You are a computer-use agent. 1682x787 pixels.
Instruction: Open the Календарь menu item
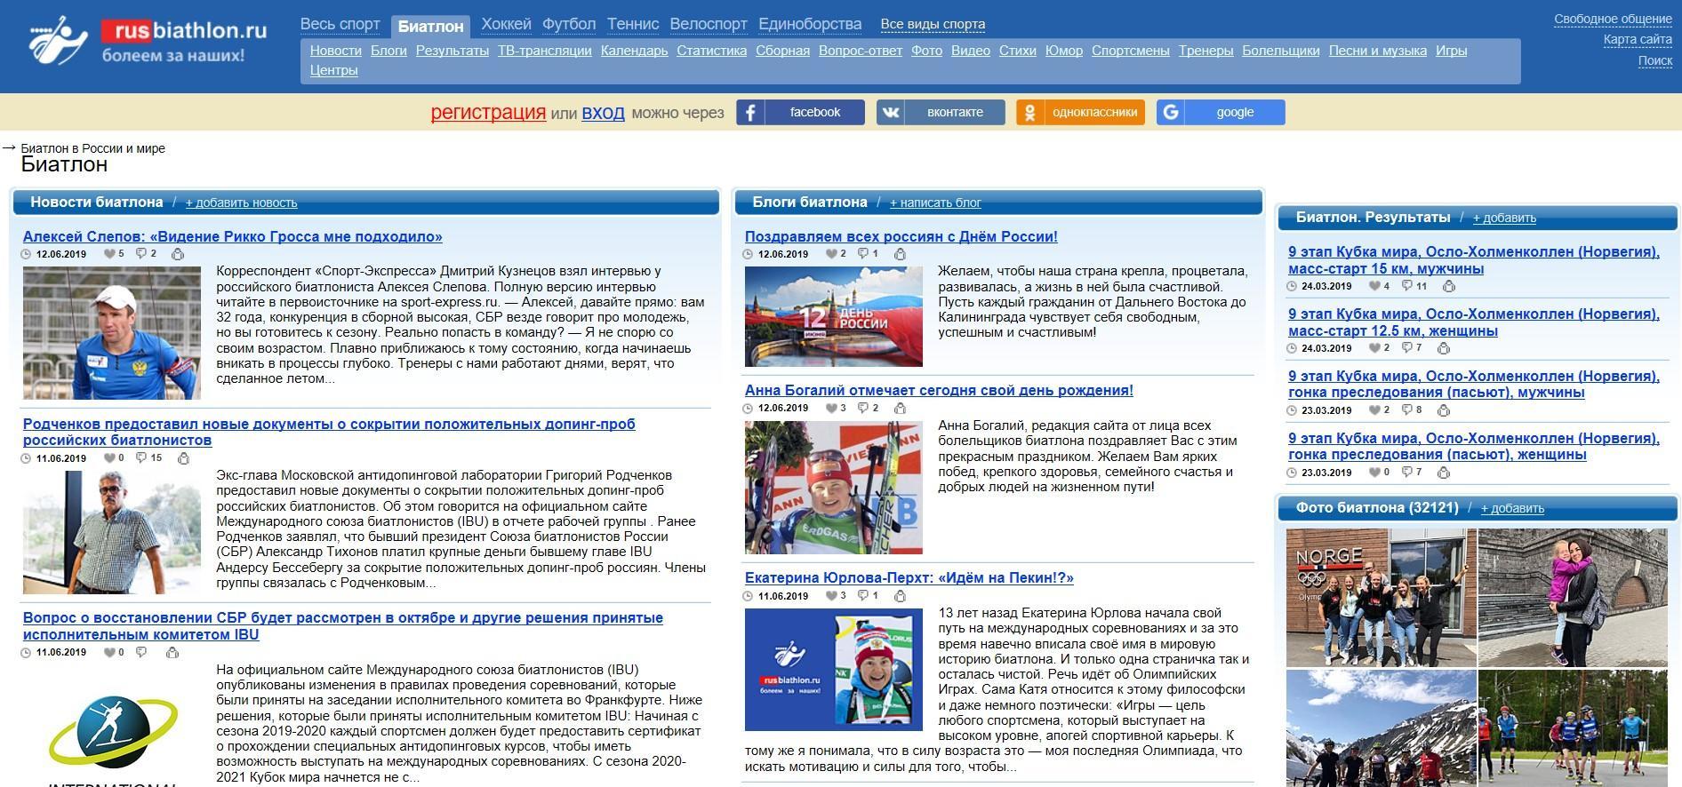click(x=634, y=51)
